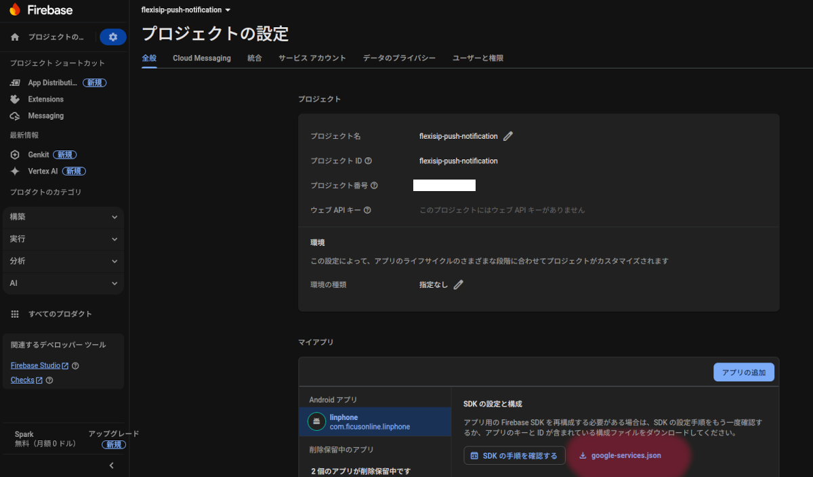Open the データのプライバシー tab
The width and height of the screenshot is (813, 477).
[399, 58]
